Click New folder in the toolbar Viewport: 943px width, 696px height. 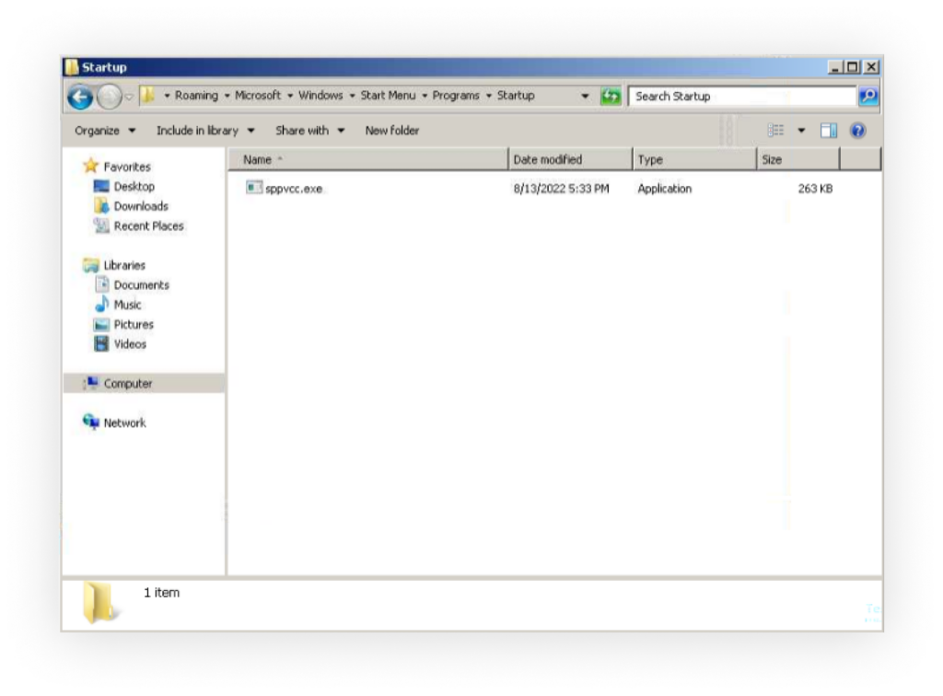[x=392, y=131]
